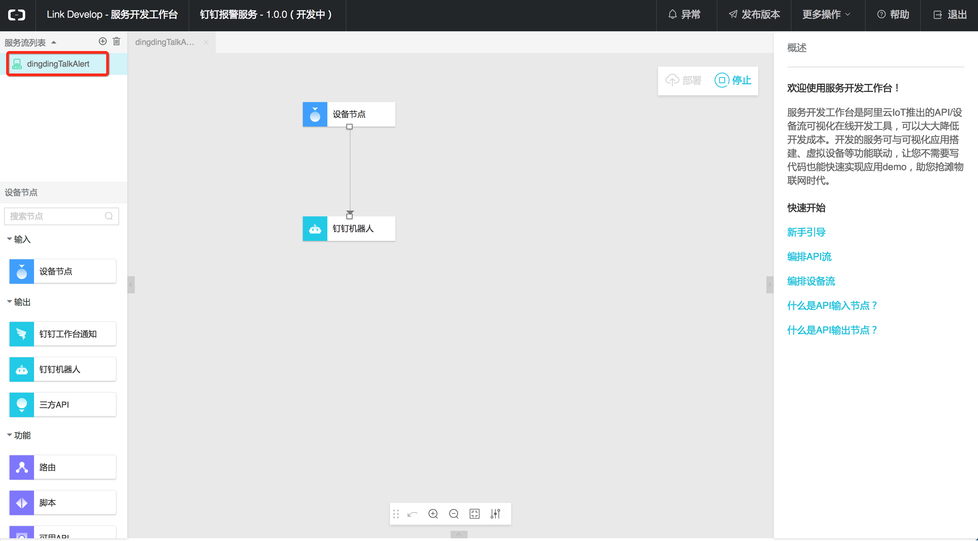Viewport: 978px width, 541px height.
Task: Click the 搜索节点 search field
Action: point(62,216)
